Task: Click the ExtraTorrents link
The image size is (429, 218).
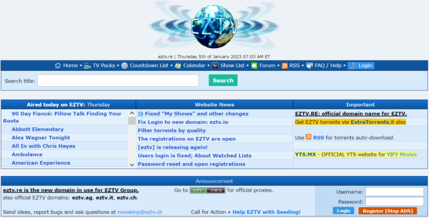Action: click(370, 122)
